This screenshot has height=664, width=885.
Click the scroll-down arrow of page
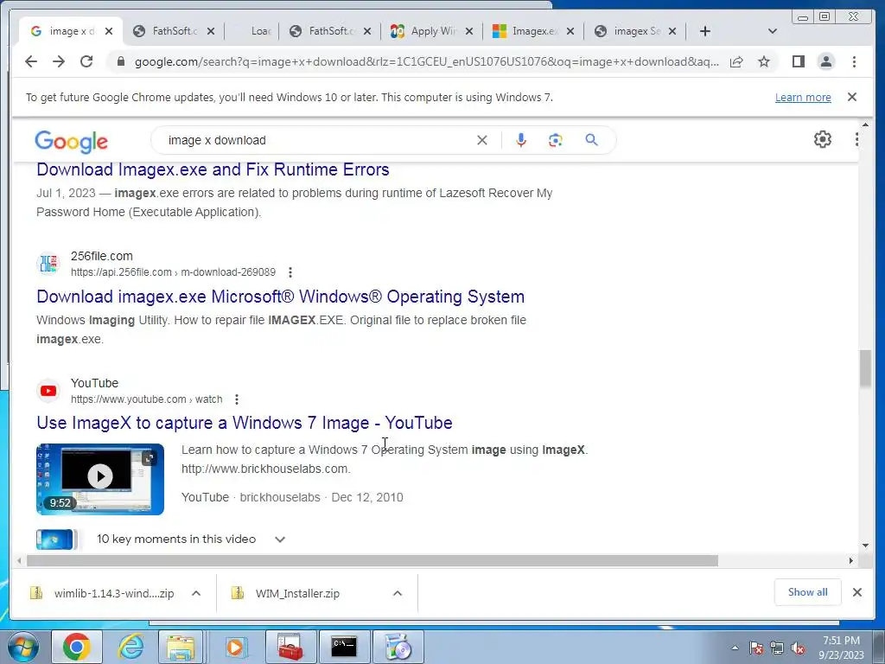point(865,546)
